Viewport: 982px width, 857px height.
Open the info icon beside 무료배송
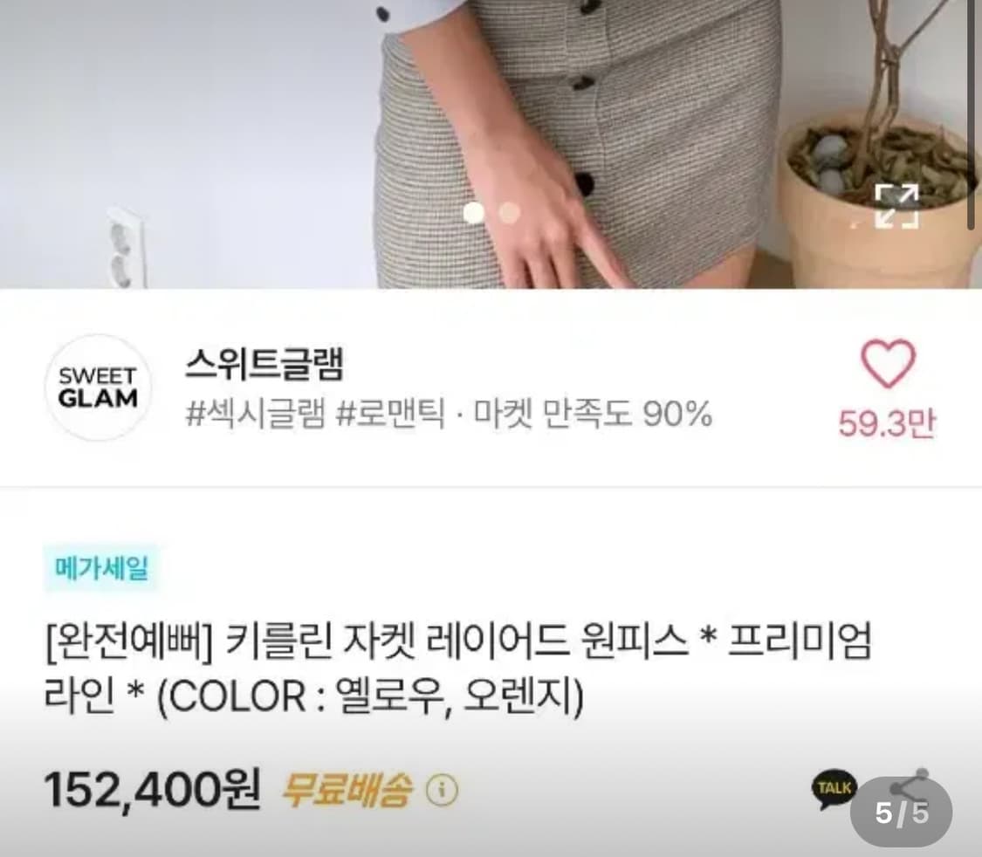tap(443, 791)
